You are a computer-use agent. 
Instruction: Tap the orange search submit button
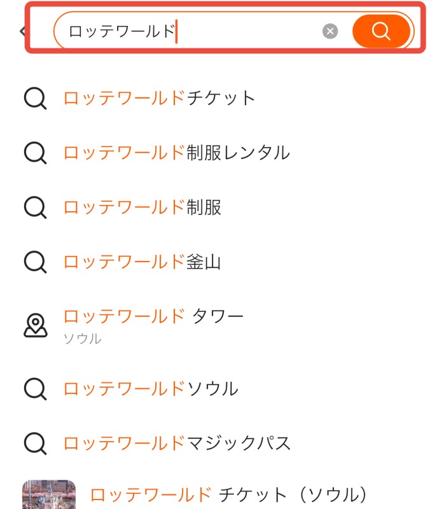(381, 31)
